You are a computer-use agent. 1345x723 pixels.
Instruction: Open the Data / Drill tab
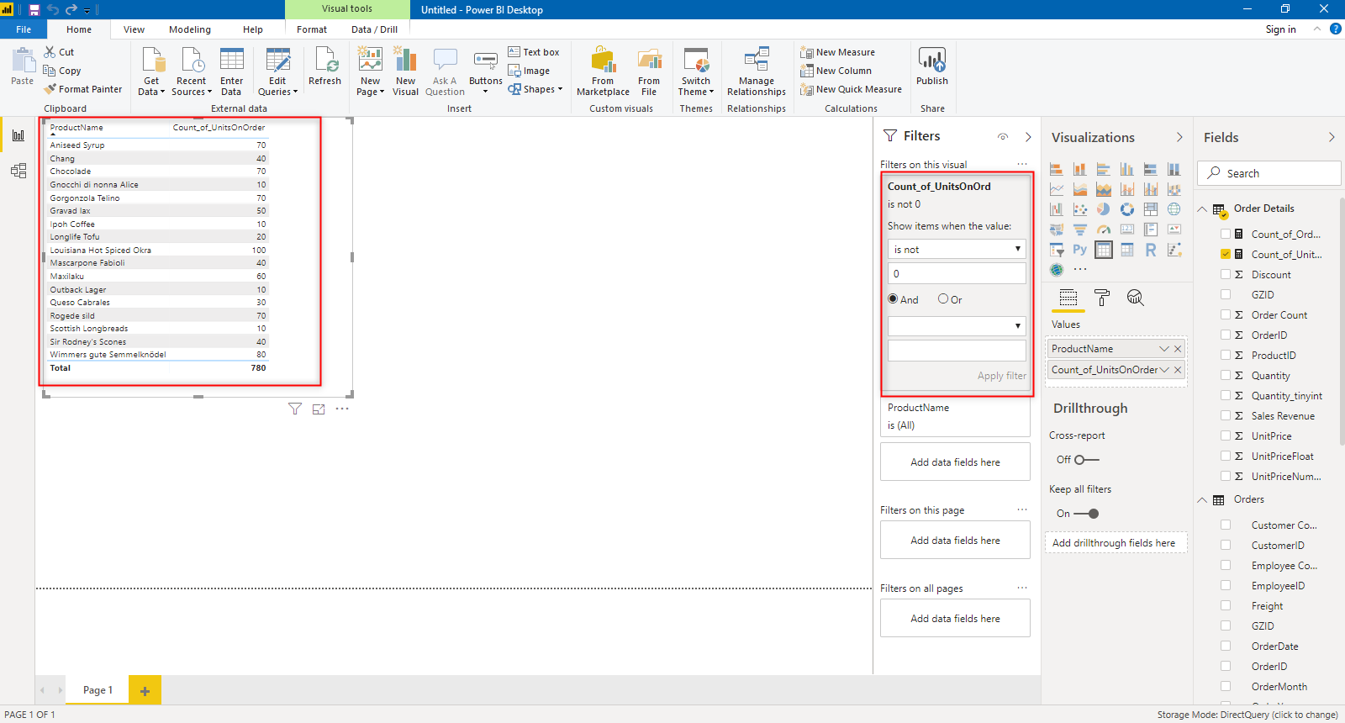point(375,29)
